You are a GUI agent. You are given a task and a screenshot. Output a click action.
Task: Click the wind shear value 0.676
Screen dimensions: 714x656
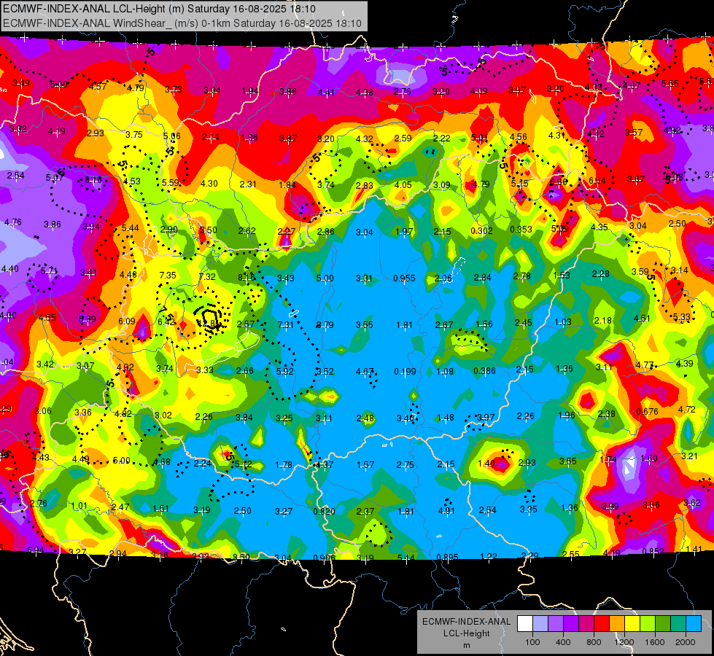[x=647, y=412]
